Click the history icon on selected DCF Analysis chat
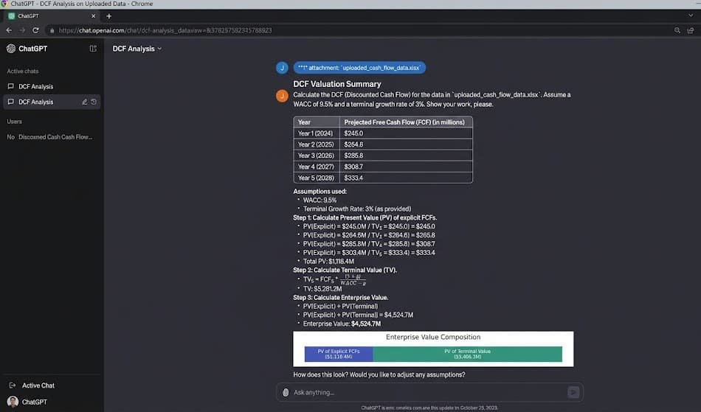Viewport: 701px width, 412px height. pyautogui.click(x=94, y=102)
